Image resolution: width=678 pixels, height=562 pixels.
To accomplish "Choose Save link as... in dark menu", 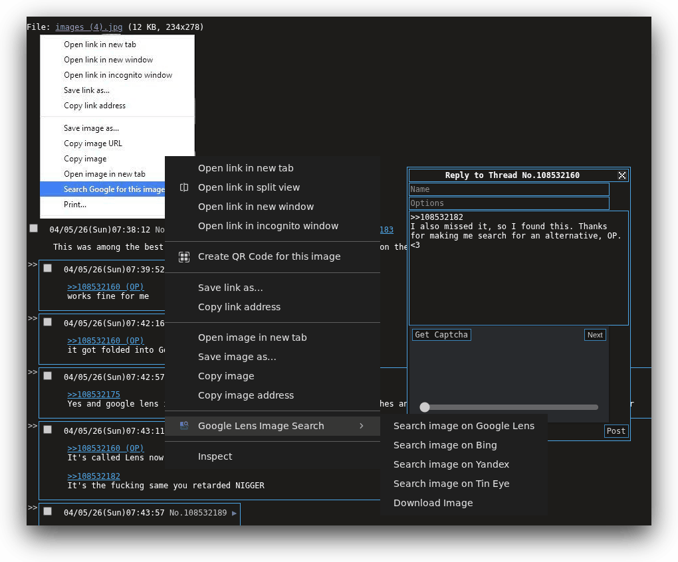I will coord(273,288).
